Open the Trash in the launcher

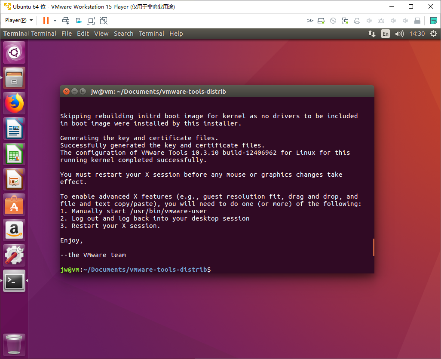tap(14, 345)
